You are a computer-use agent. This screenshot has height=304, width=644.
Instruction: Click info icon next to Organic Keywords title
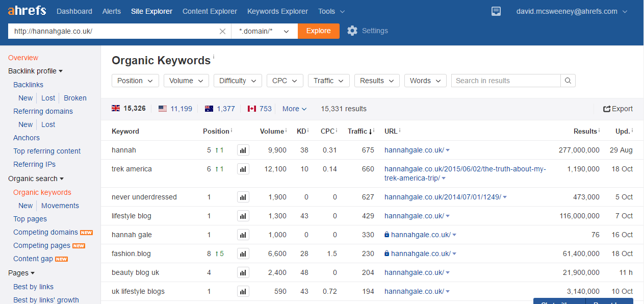tap(214, 57)
